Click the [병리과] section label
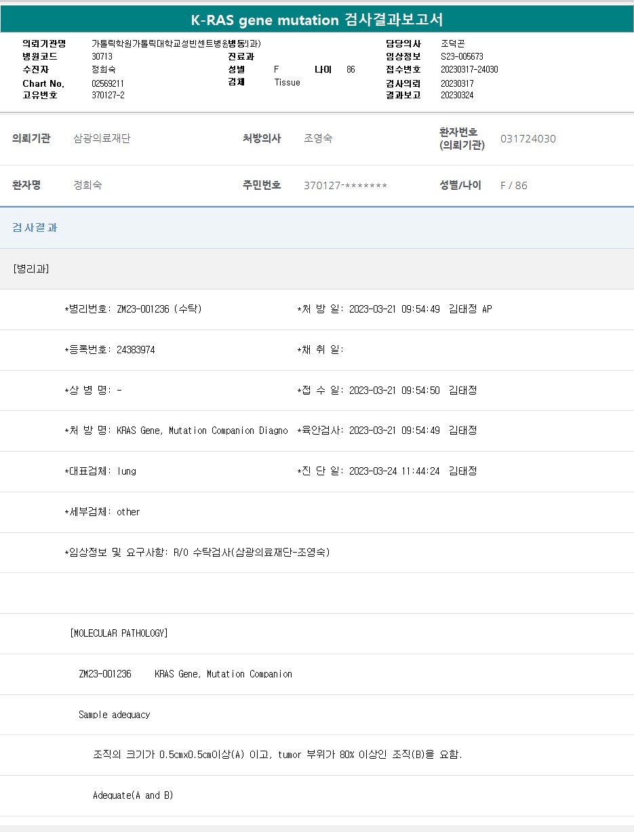 pyautogui.click(x=31, y=269)
